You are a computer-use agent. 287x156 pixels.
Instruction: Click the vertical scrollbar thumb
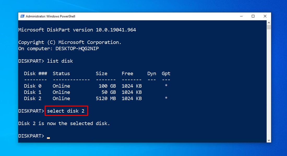tap(269, 27)
